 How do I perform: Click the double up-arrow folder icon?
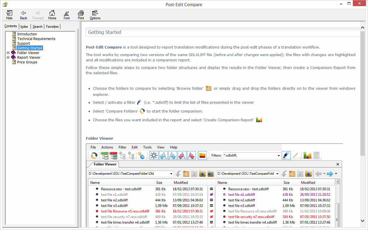(x=211, y=174)
